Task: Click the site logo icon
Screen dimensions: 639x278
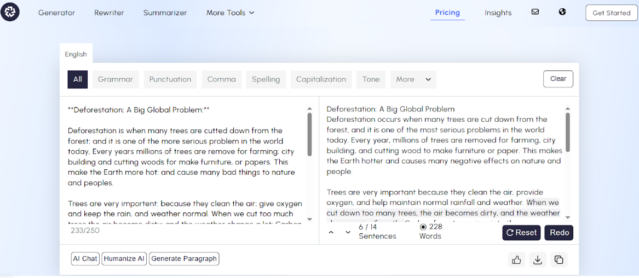Action: click(x=10, y=13)
